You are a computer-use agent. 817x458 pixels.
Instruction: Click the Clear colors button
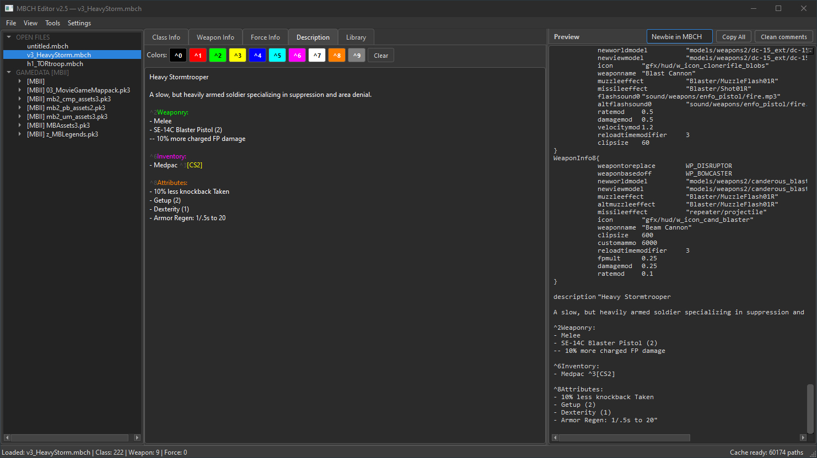(x=381, y=56)
